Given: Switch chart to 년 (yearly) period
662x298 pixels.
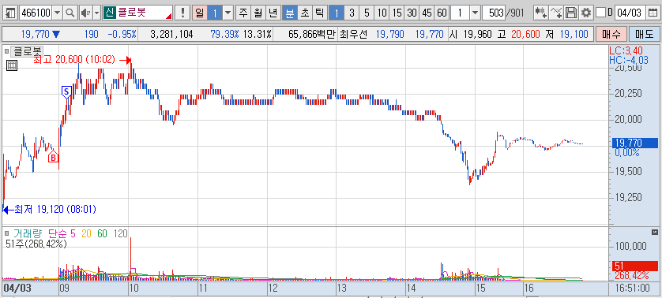Looking at the screenshot, I should click(273, 13).
